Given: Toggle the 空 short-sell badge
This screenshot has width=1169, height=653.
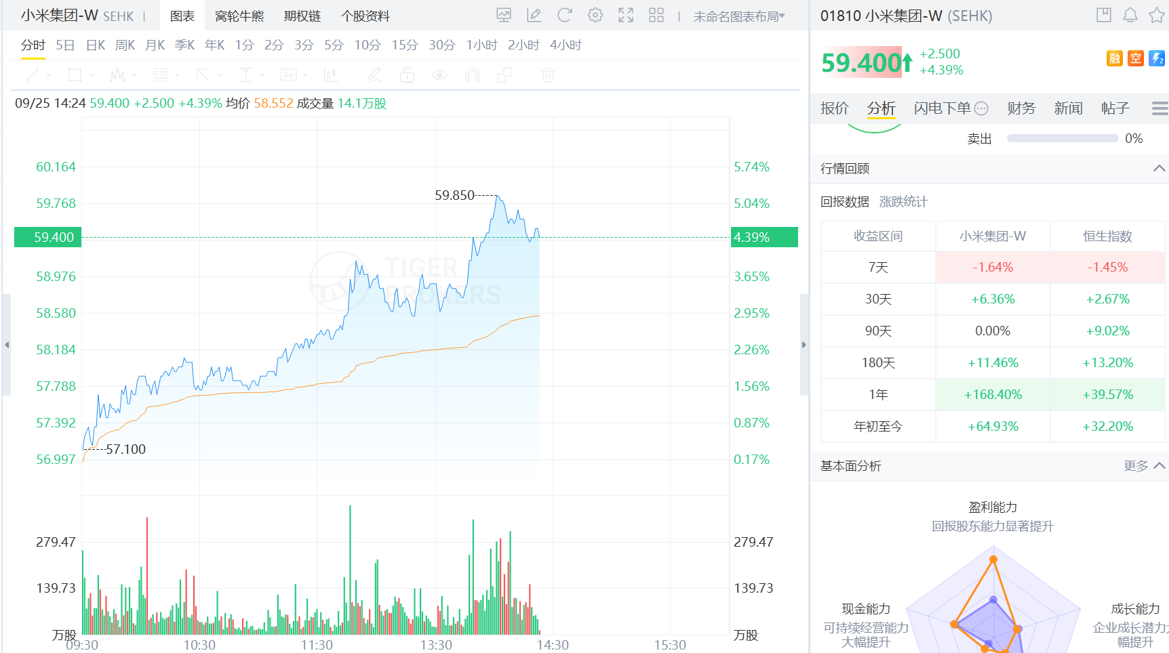Looking at the screenshot, I should (1136, 58).
